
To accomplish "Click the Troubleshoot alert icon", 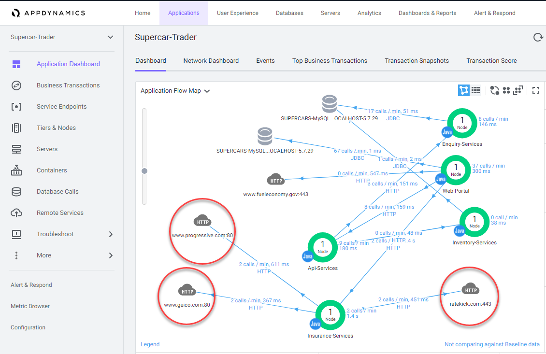I will (x=16, y=234).
